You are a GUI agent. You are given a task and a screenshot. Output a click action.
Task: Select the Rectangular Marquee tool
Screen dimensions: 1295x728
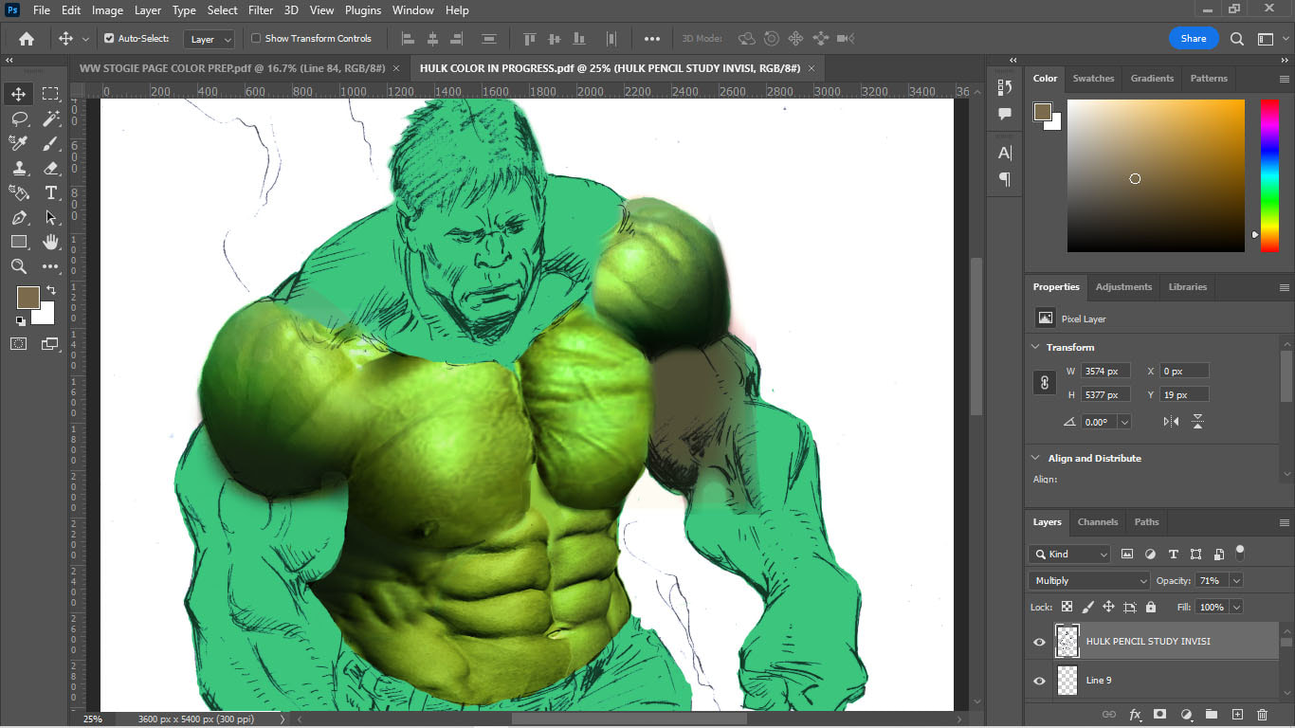[x=51, y=94]
